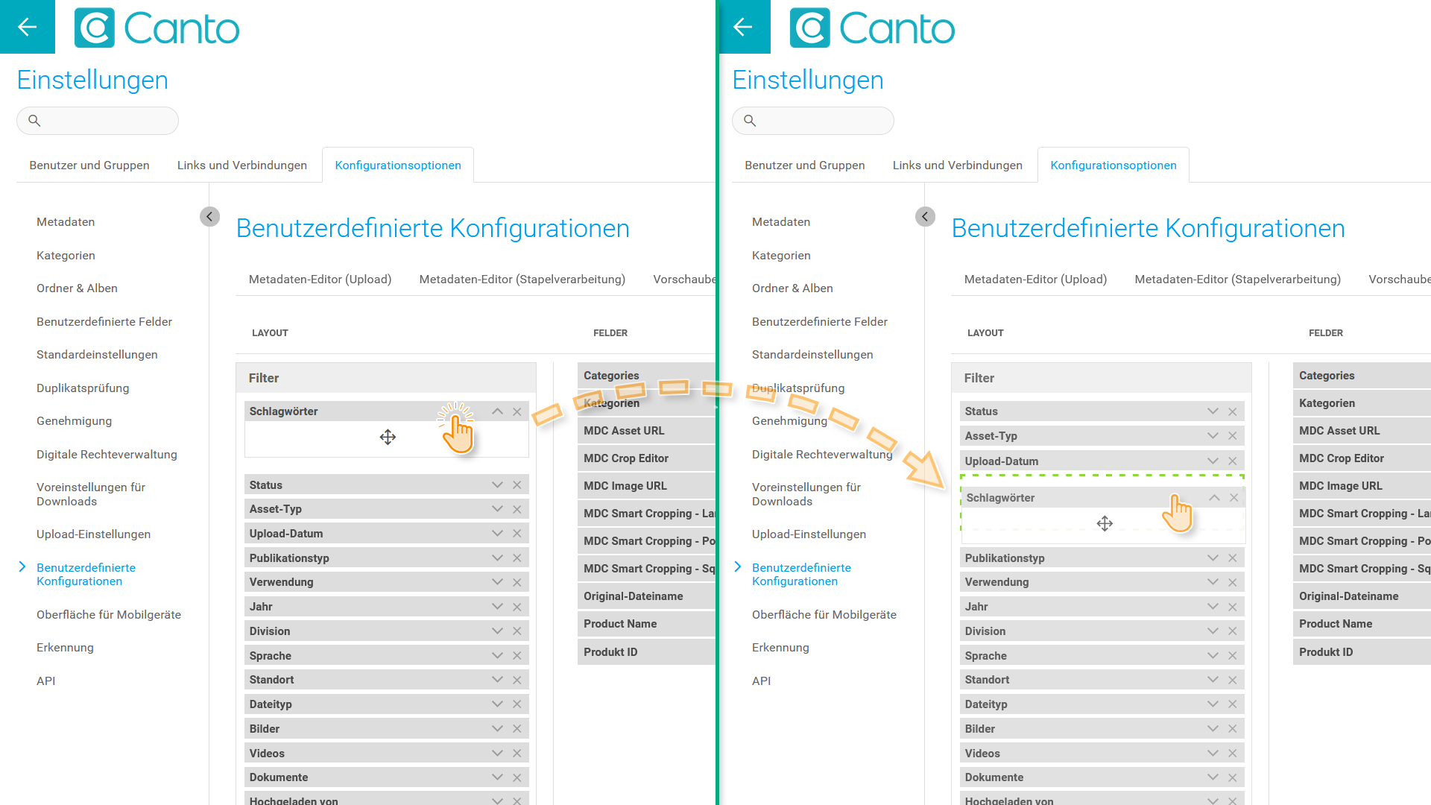Select the Categories field in the right panel
Screen dimensions: 1431x805
pyautogui.click(x=1362, y=376)
